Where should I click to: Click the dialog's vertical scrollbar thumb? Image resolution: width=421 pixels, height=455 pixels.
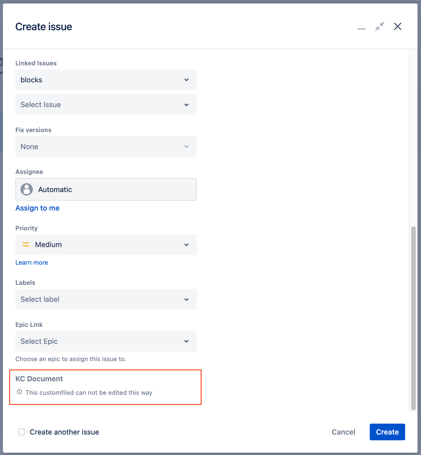click(x=414, y=318)
